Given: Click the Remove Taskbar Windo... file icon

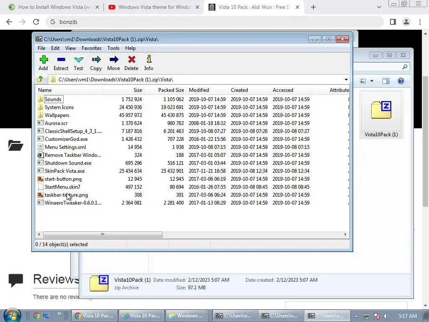Looking at the screenshot, I should 41,155.
